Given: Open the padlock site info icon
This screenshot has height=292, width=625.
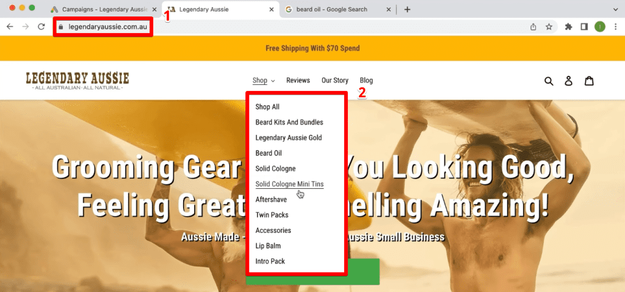Looking at the screenshot, I should pyautogui.click(x=61, y=27).
